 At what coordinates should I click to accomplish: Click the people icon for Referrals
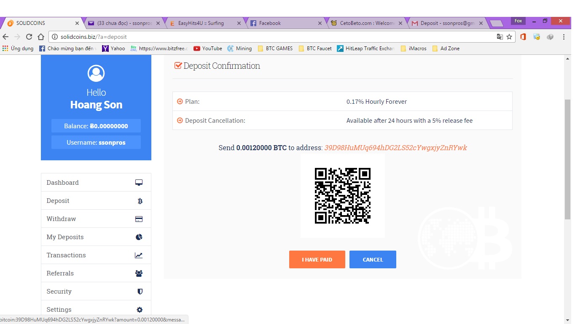click(139, 273)
